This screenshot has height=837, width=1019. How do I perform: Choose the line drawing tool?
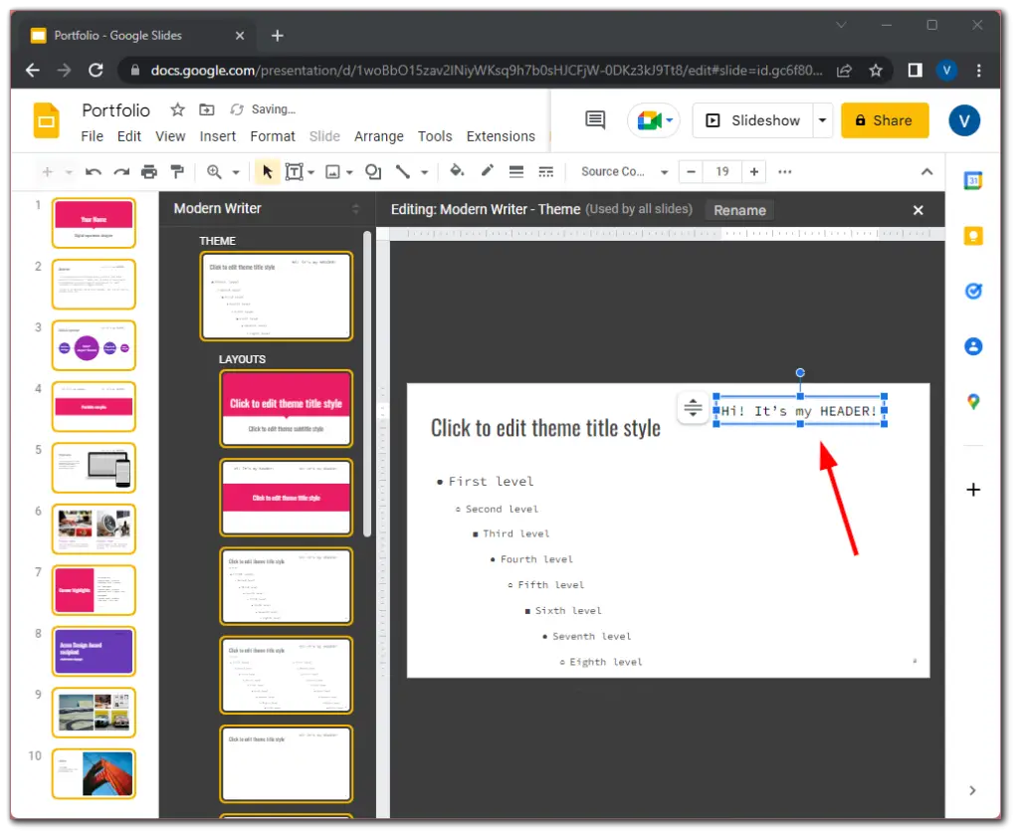point(404,171)
